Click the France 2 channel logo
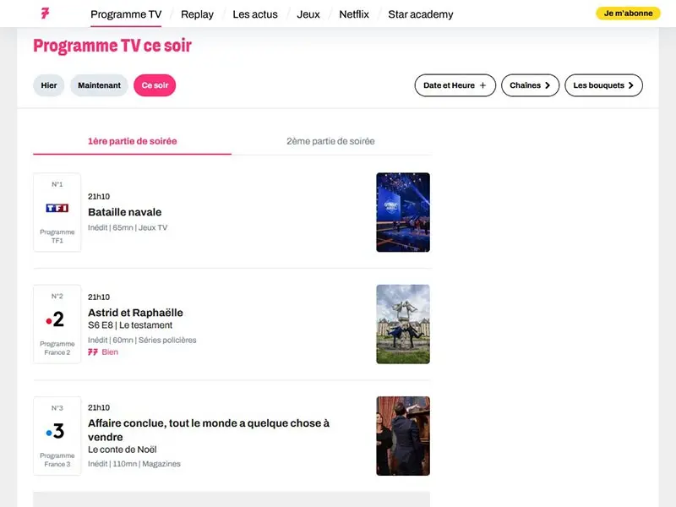The width and height of the screenshot is (676, 507). [x=56, y=320]
